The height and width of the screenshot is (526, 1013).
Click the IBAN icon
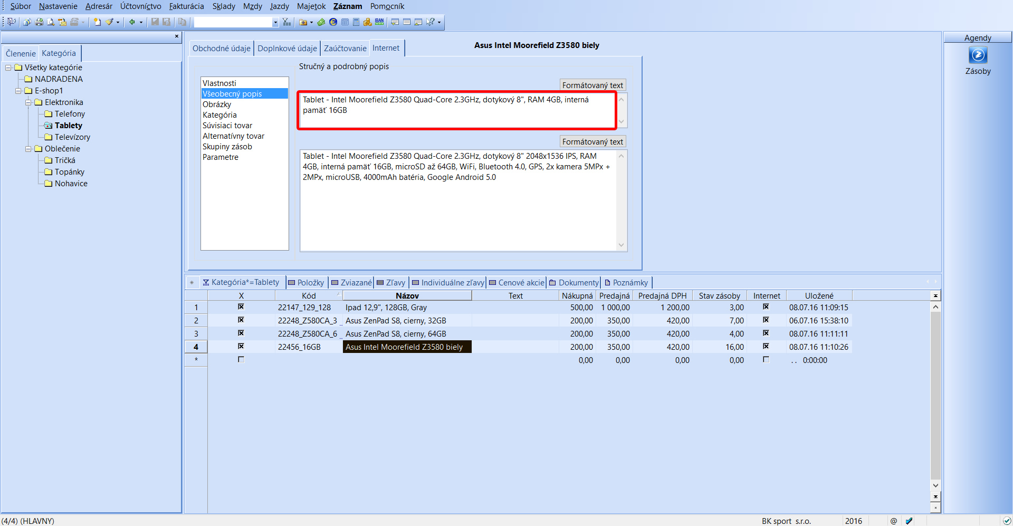point(379,22)
